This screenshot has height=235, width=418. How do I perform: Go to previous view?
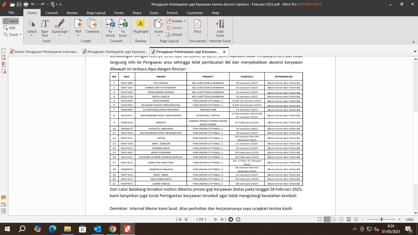tap(231, 219)
